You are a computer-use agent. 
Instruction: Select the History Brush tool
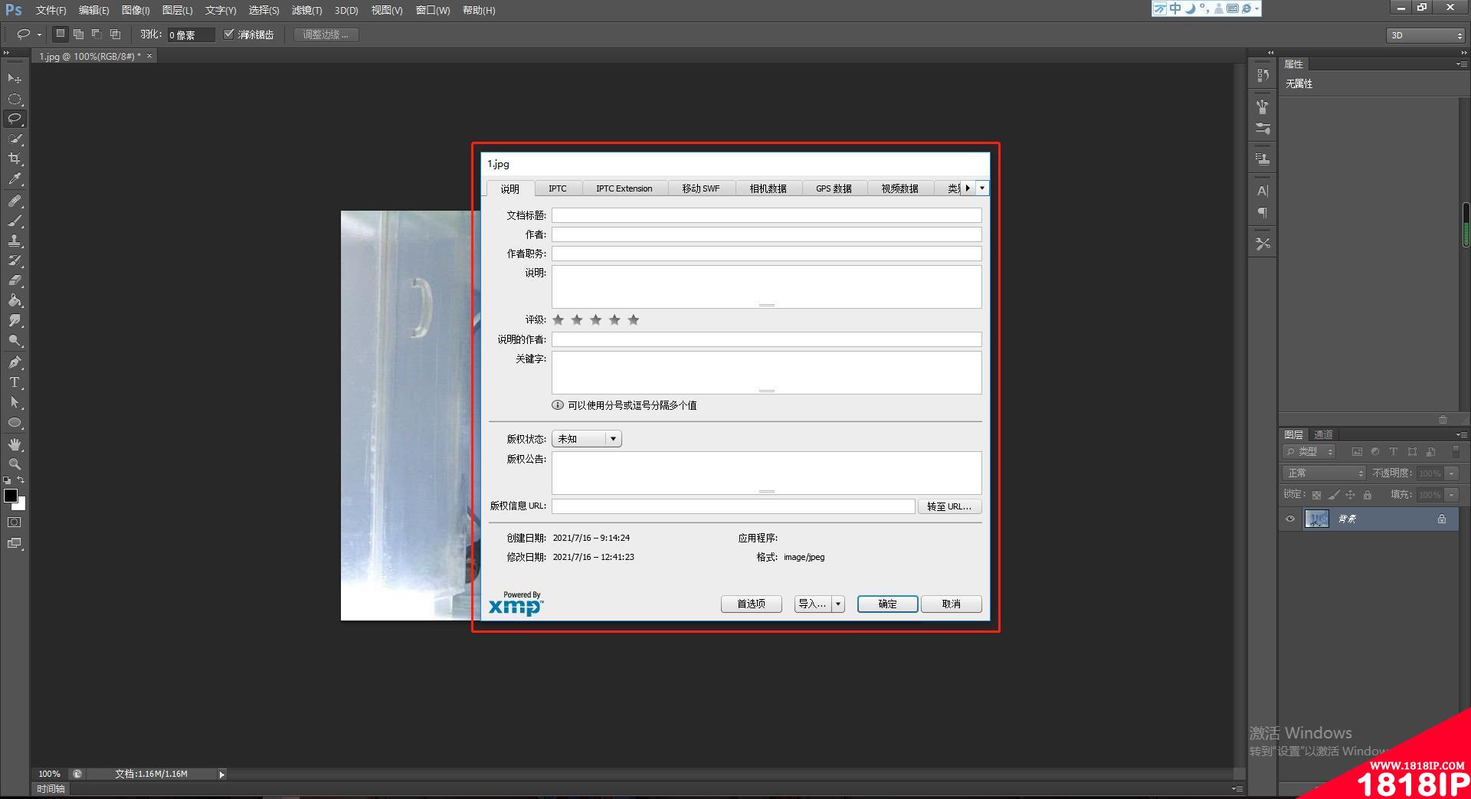point(15,260)
